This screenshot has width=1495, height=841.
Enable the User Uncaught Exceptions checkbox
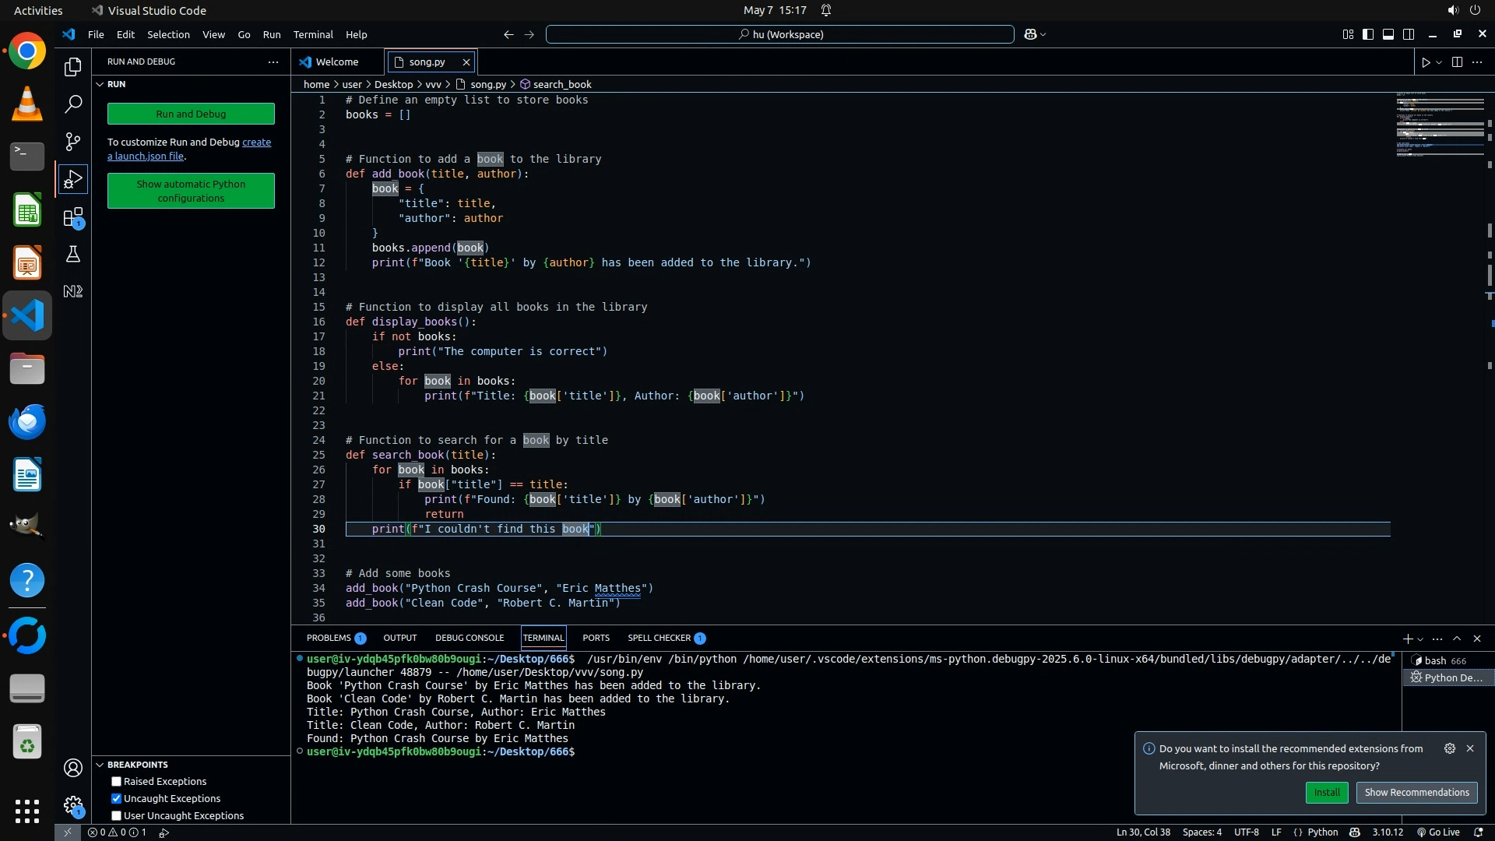pyautogui.click(x=116, y=816)
